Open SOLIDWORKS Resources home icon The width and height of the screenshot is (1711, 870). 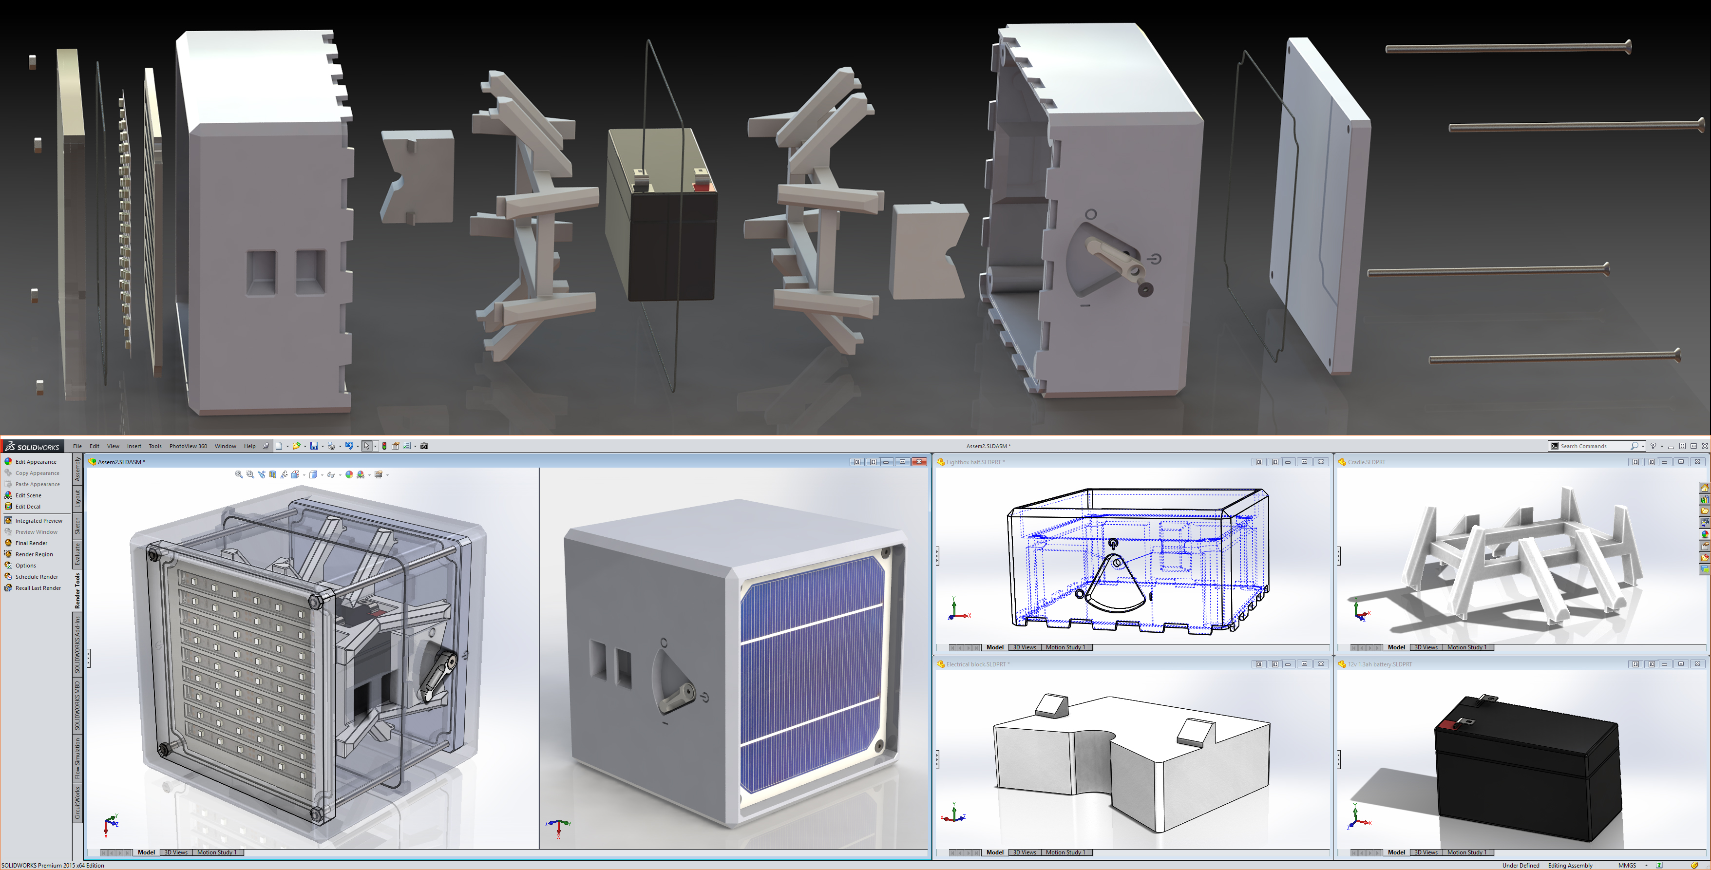coord(1705,488)
